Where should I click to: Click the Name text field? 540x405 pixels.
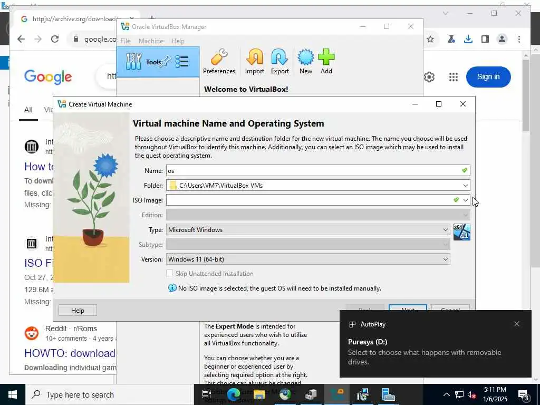(x=318, y=170)
